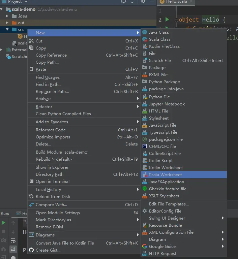Switch to the Hello.scala editor tab
Screen dimensions: 238x259
point(176,2)
